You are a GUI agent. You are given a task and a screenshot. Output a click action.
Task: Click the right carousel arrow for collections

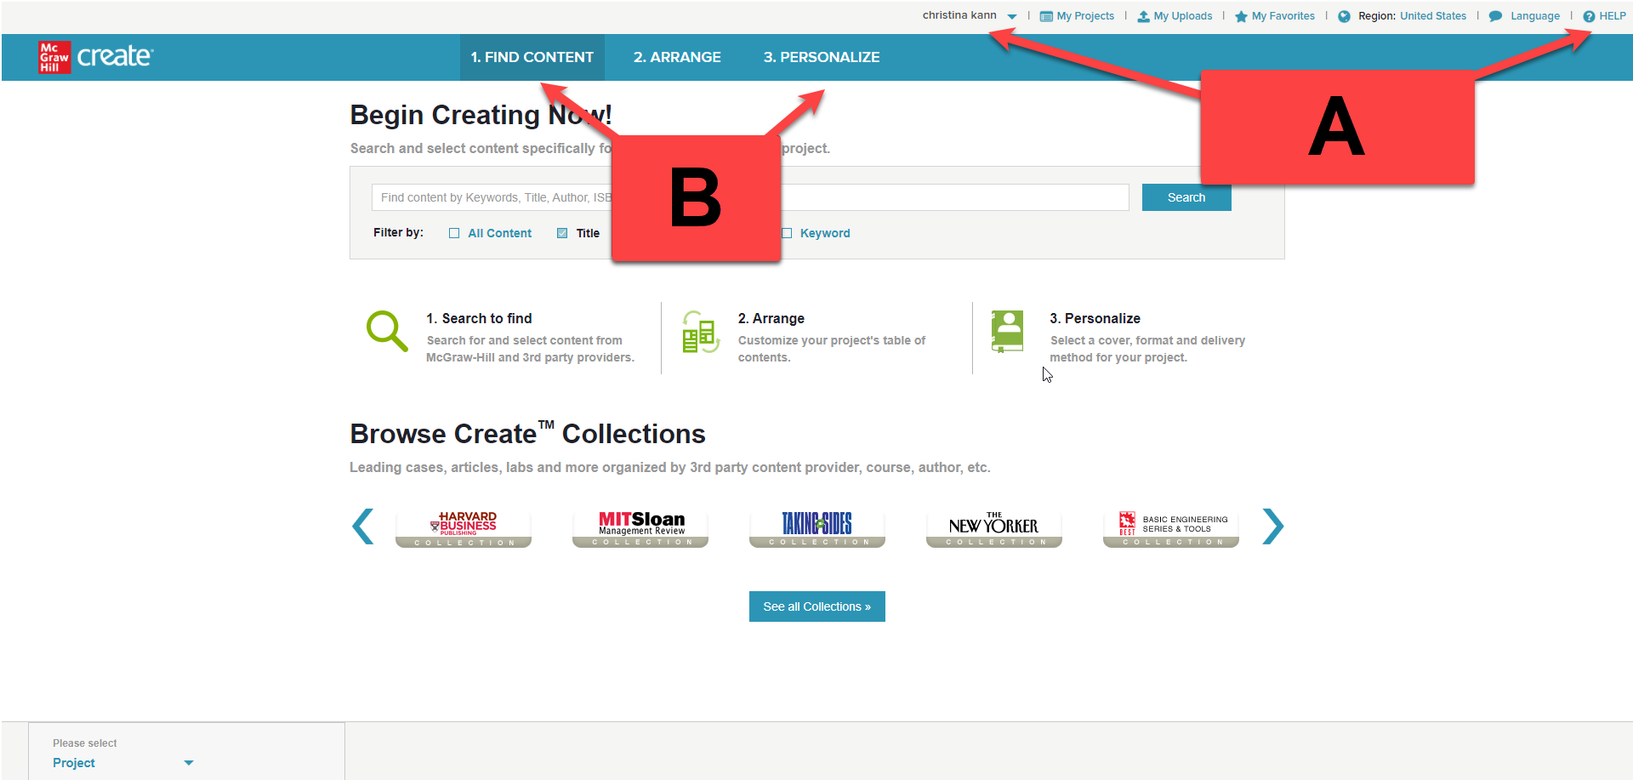(1272, 526)
